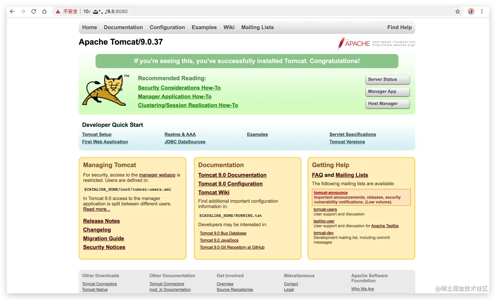The width and height of the screenshot is (496, 300).
Task: Open the Configuration nav item
Action: click(x=167, y=27)
